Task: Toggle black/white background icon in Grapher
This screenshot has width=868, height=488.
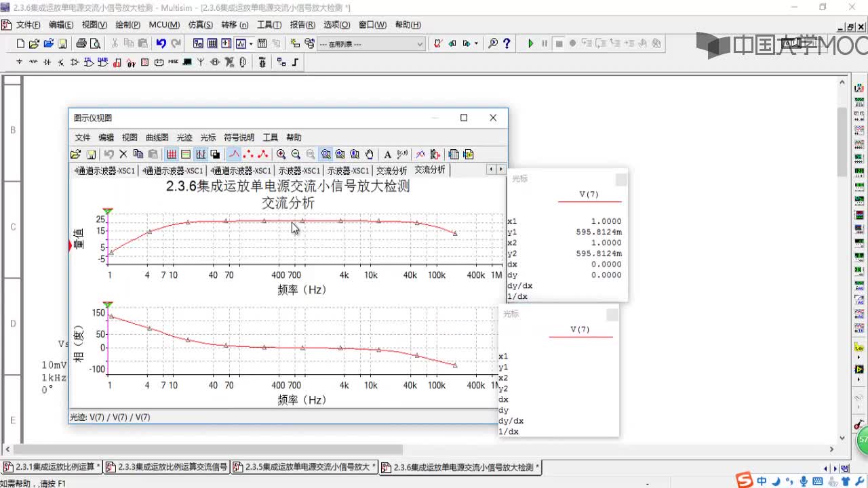Action: pyautogui.click(x=216, y=155)
